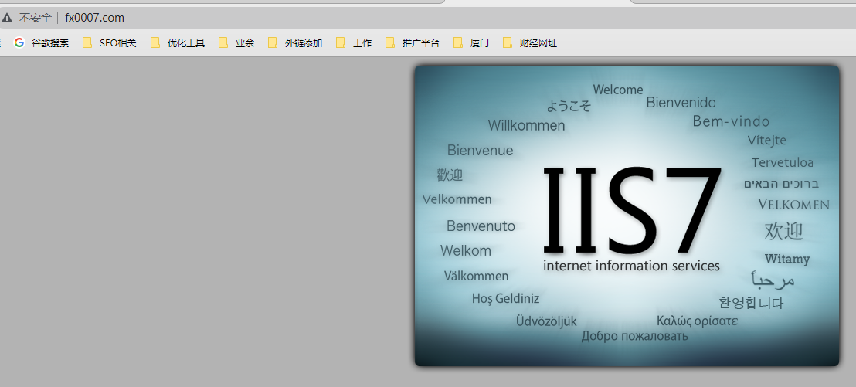Click the 'Hoş Geldiniz' text

pos(505,299)
